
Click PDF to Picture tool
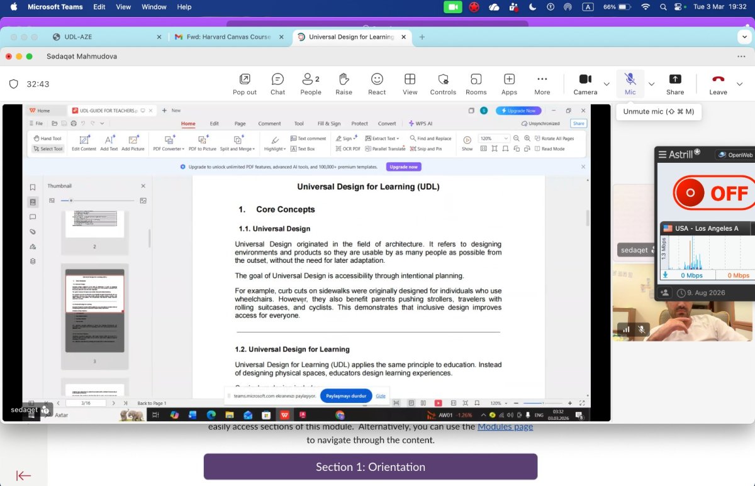(203, 143)
